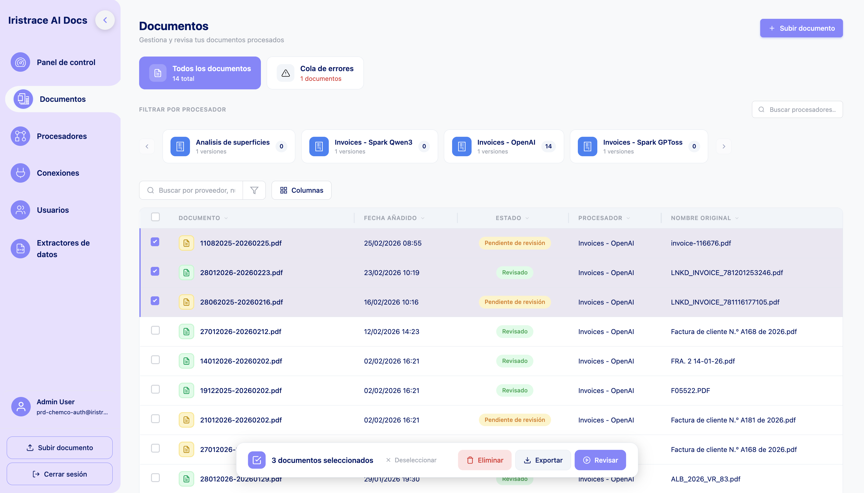The width and height of the screenshot is (864, 493).
Task: Toggle the select-all checkbox in the table header
Action: click(155, 217)
